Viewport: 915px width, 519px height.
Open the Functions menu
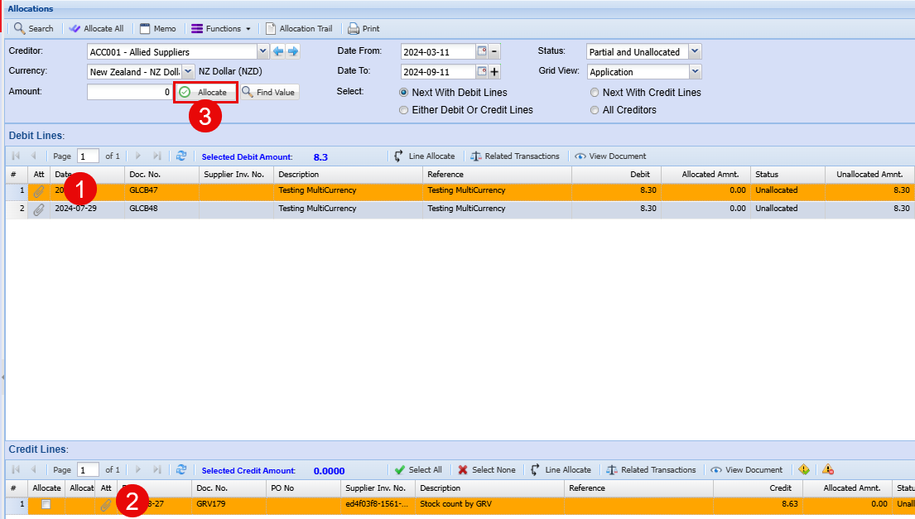coord(221,28)
